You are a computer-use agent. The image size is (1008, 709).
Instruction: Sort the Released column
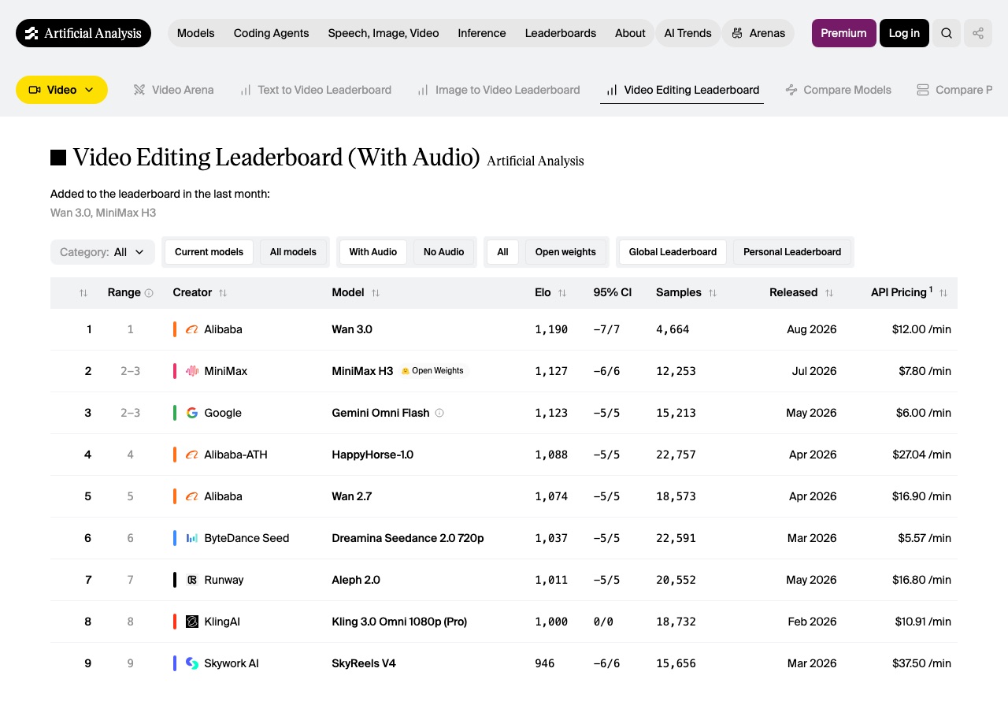coord(829,293)
